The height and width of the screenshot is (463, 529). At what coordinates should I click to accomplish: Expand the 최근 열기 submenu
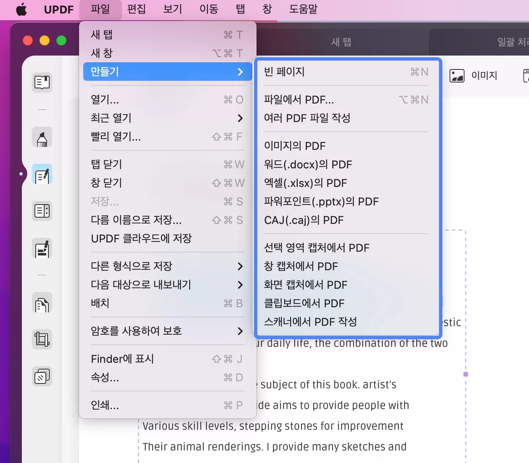(x=167, y=118)
